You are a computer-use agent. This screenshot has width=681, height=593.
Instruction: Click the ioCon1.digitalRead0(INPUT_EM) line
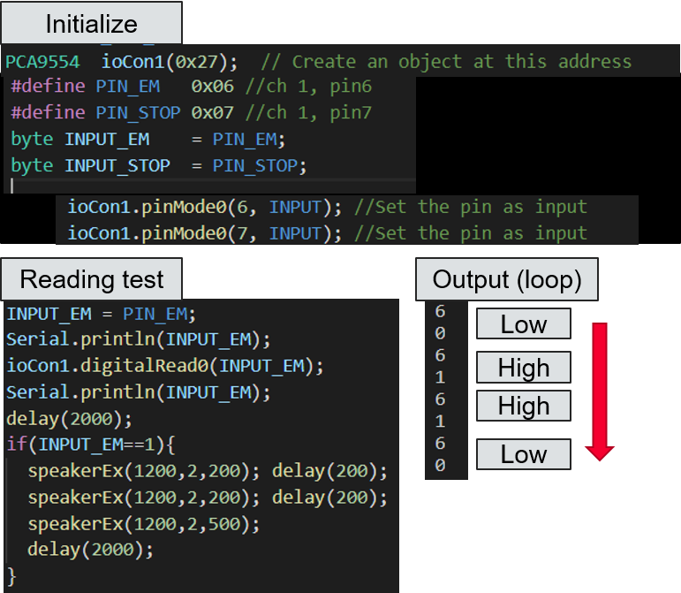coord(165,366)
